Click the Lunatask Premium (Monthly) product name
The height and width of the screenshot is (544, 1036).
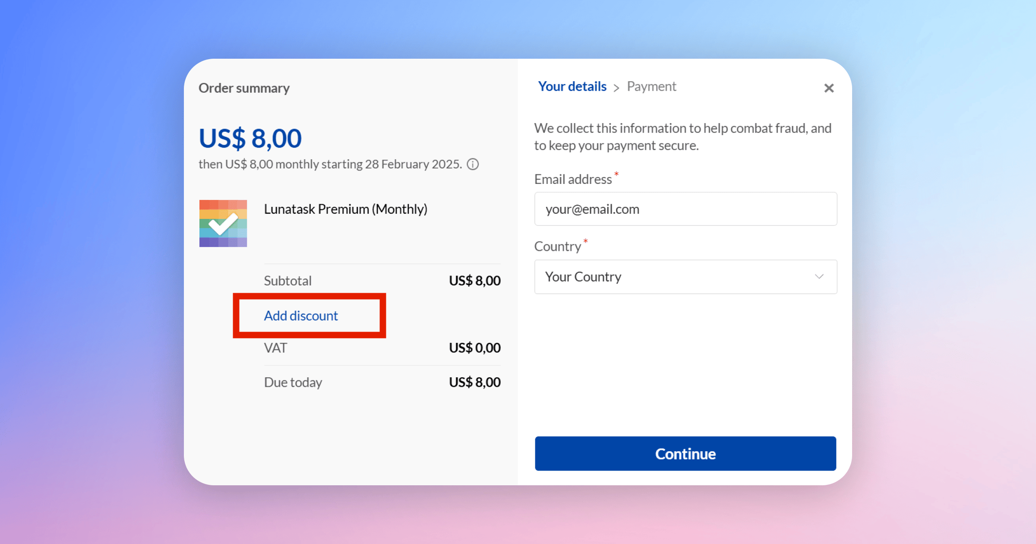(x=345, y=209)
